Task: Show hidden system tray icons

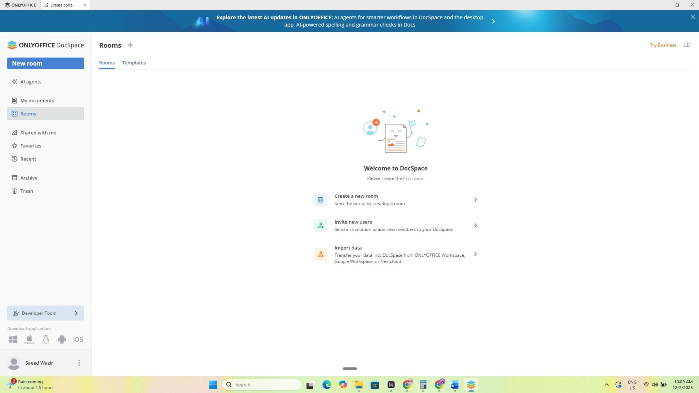Action: click(607, 385)
